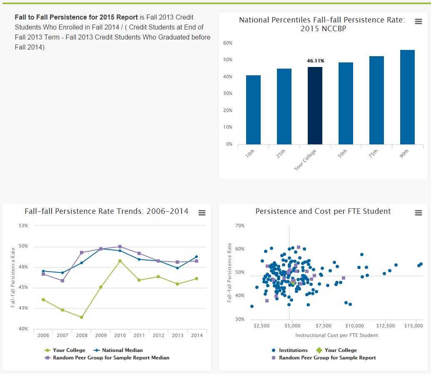Click the 90th percentile bar

click(x=407, y=97)
